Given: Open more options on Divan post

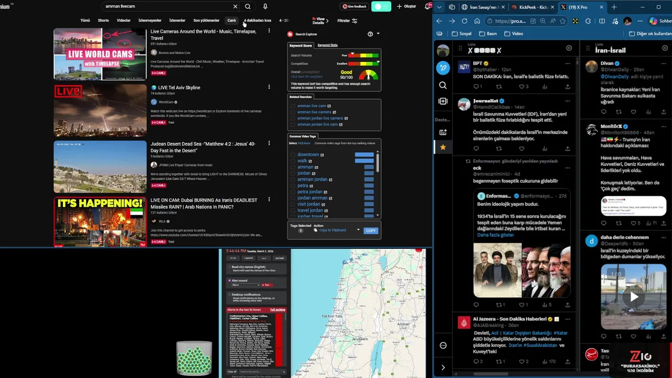Looking at the screenshot, I should click(664, 63).
